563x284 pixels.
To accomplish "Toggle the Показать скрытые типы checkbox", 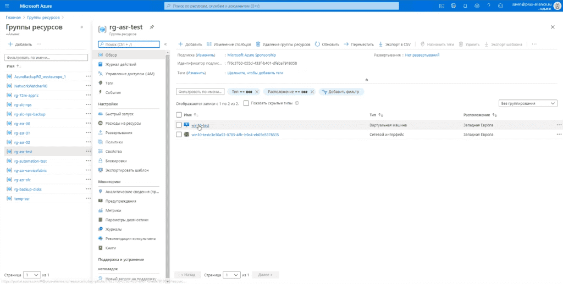I will 246,103.
